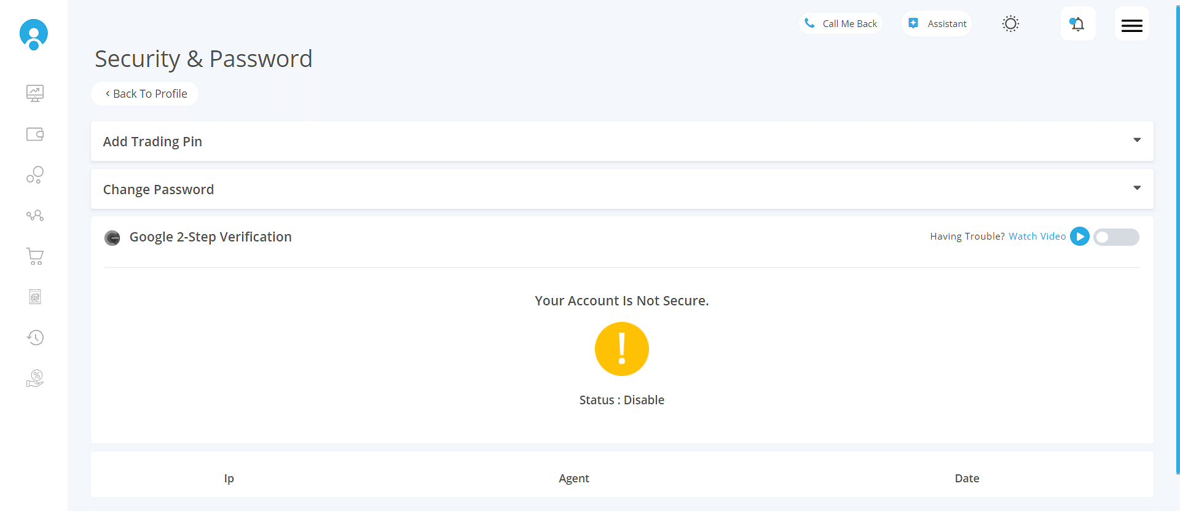Viewport: 1180px width, 513px height.
Task: Open the user profile avatar icon
Action: point(34,34)
